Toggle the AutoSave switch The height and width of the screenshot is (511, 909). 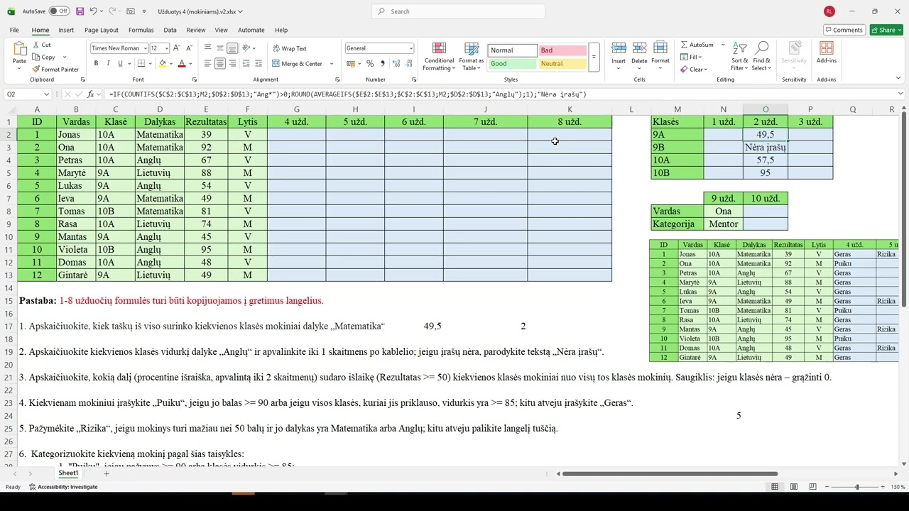(x=59, y=11)
